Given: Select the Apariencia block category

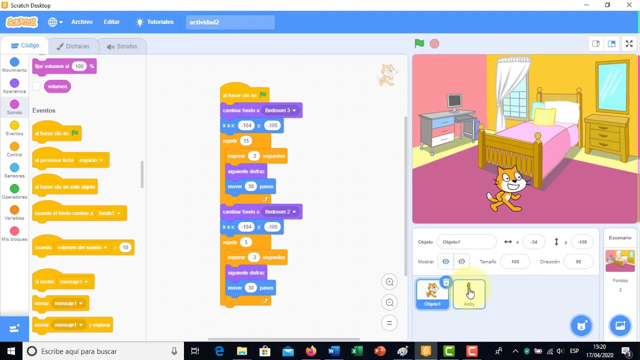Looking at the screenshot, I should point(14,86).
